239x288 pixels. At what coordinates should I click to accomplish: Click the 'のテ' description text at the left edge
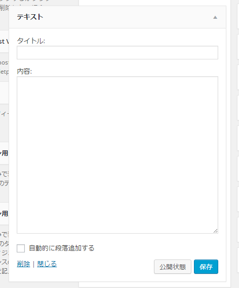(5, 183)
